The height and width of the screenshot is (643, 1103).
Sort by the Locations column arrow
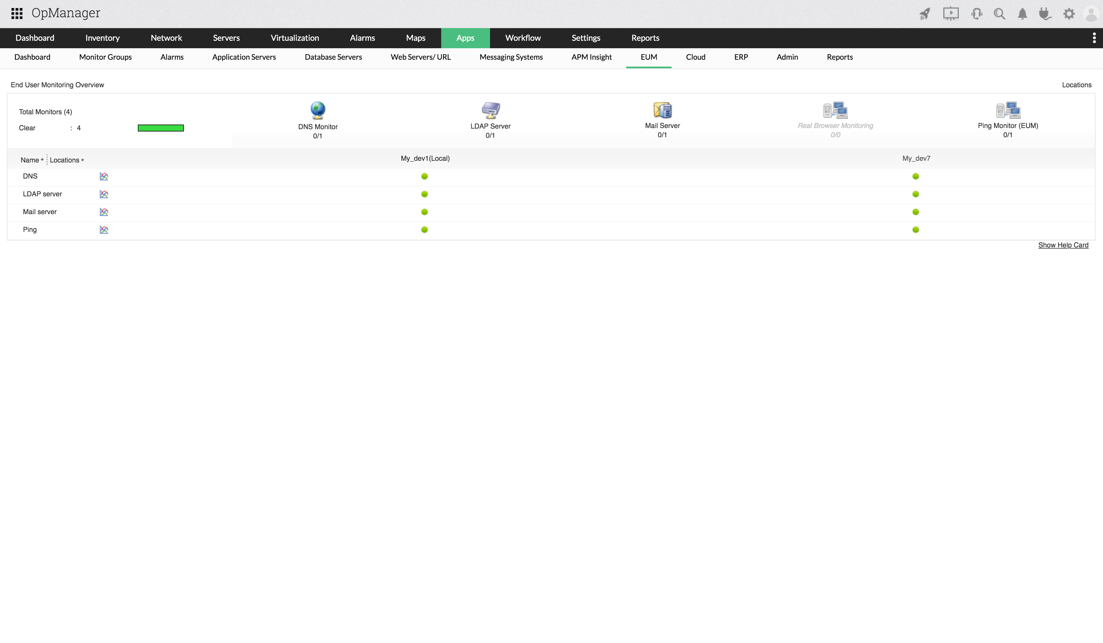[82, 160]
